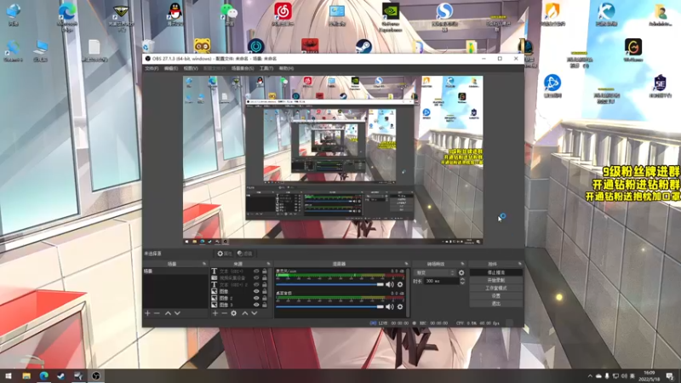This screenshot has width=681, height=383.
Task: Pop out the 转场特效 dock panel
Action: click(x=462, y=264)
